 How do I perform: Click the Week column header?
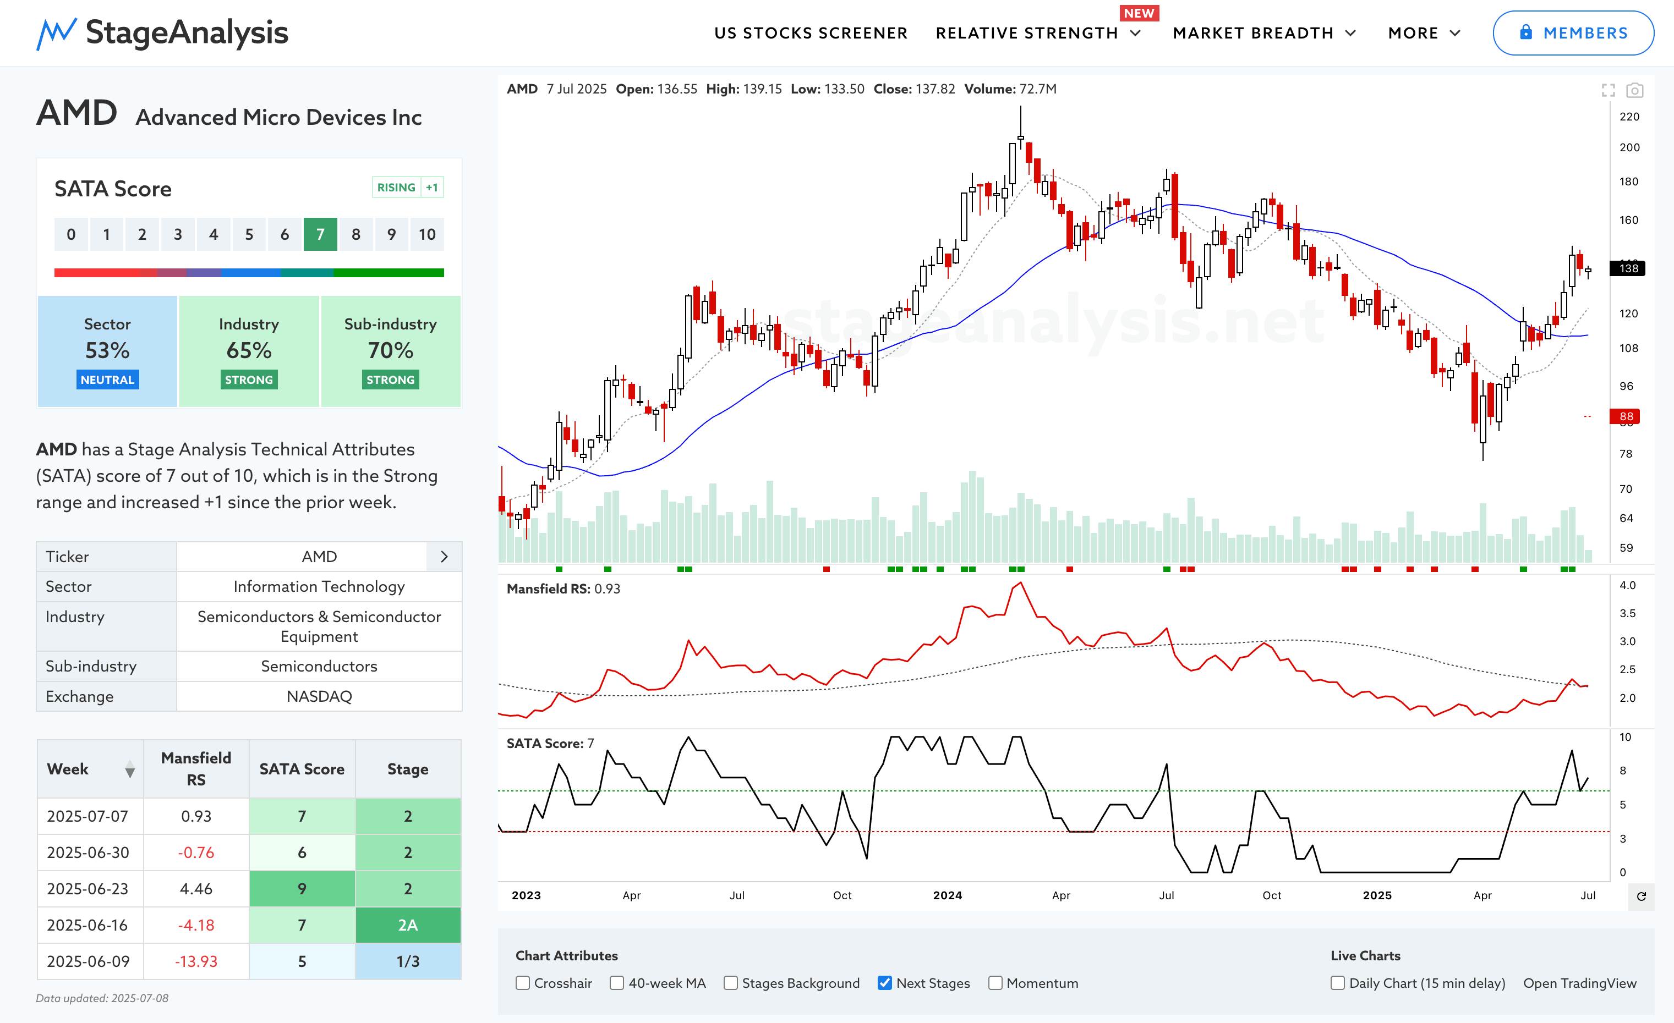pyautogui.click(x=90, y=768)
